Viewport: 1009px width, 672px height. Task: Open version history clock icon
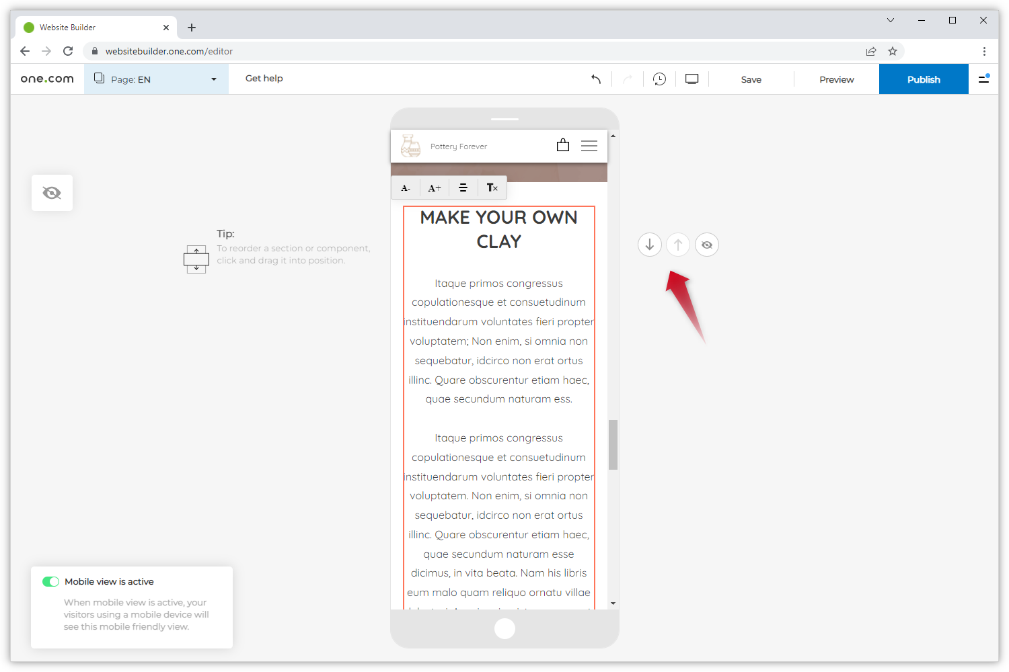coord(659,79)
